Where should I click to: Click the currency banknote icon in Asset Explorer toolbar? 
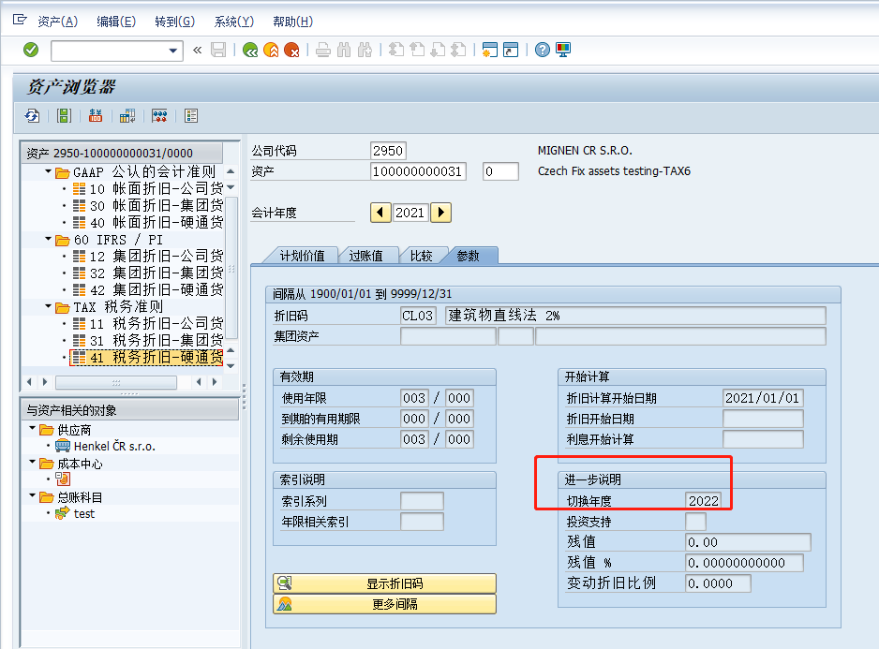[95, 115]
